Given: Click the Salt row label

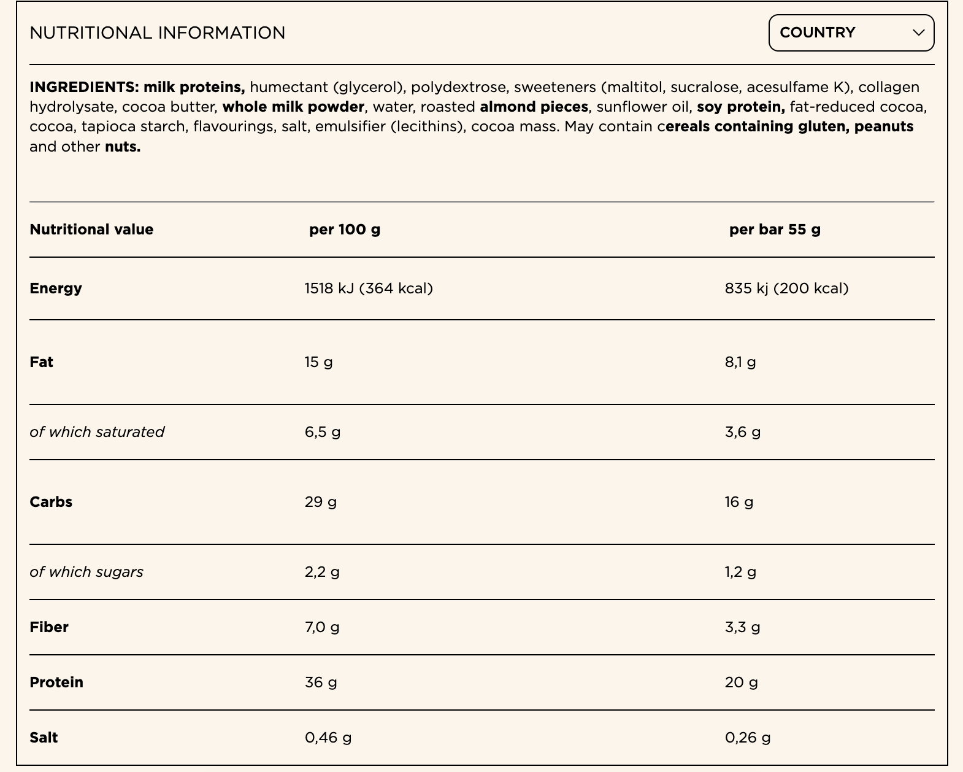Looking at the screenshot, I should point(44,738).
